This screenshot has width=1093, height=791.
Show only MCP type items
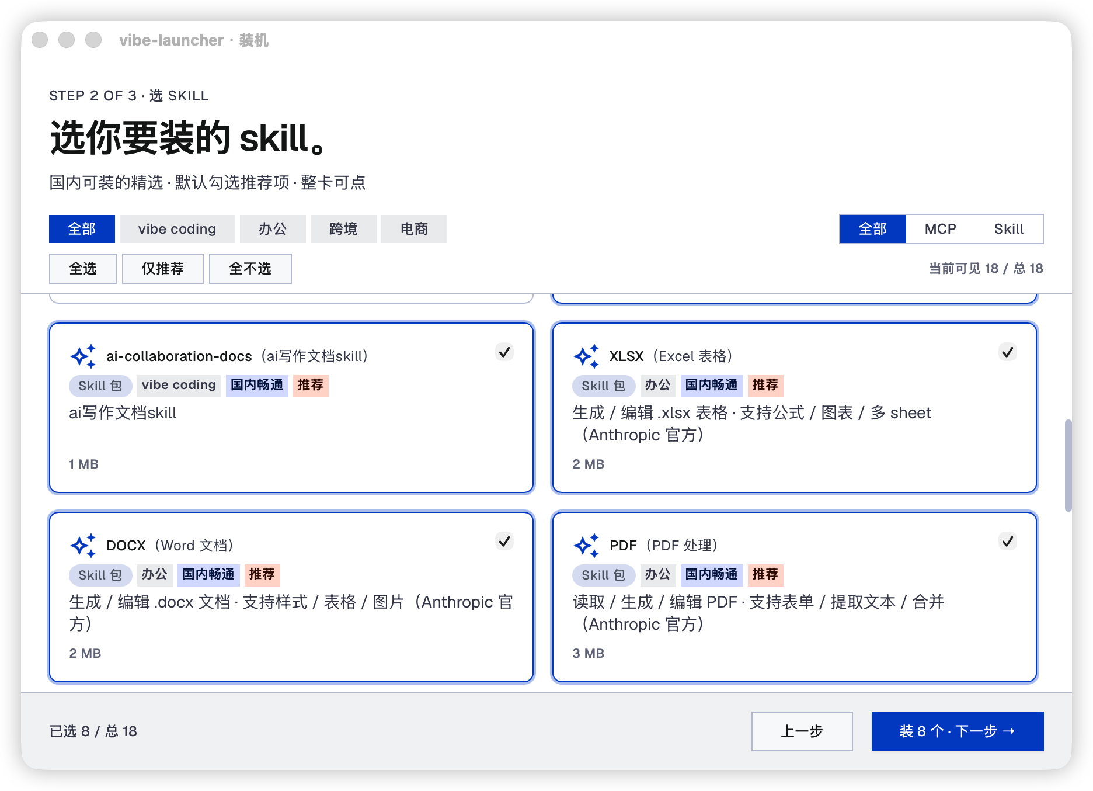(x=940, y=229)
